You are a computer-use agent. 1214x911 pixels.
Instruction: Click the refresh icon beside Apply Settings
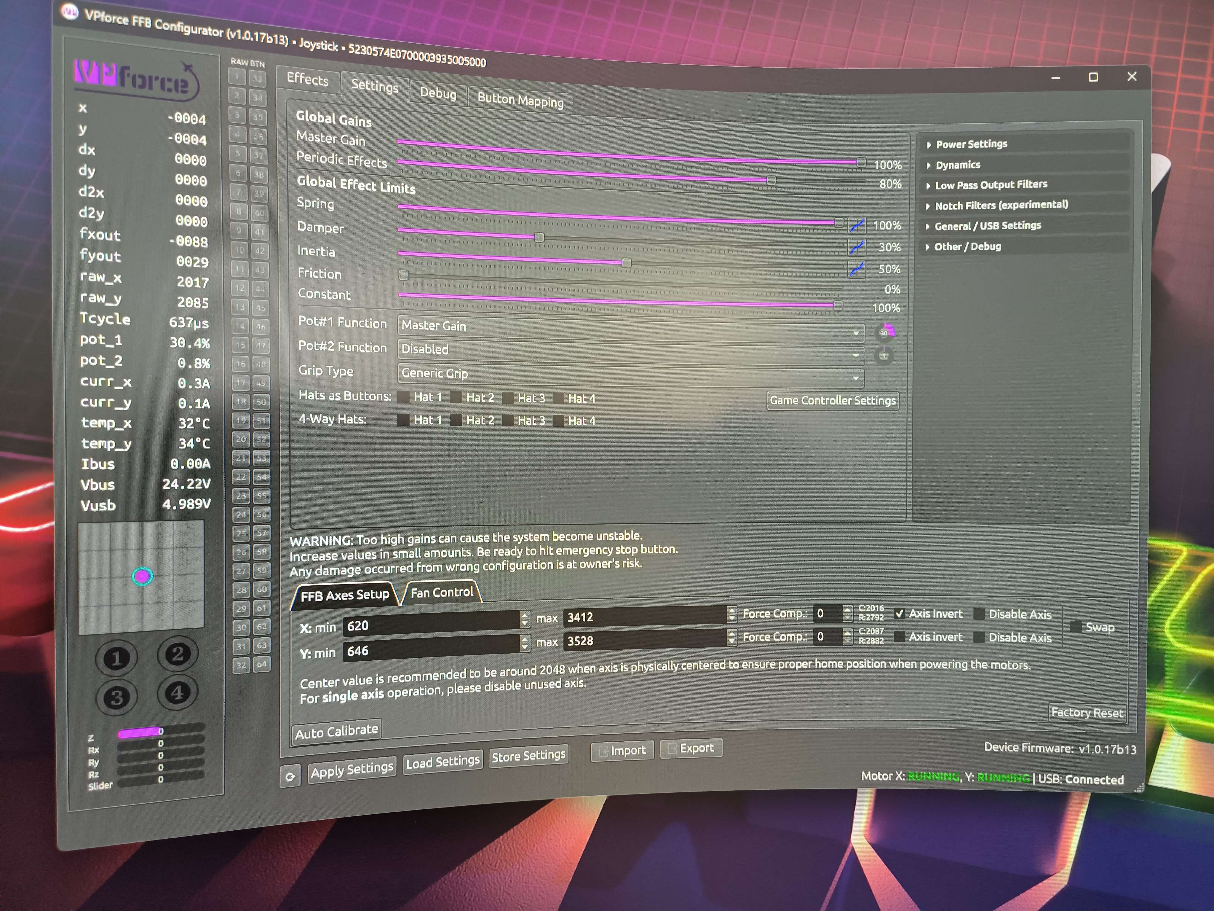(x=290, y=776)
